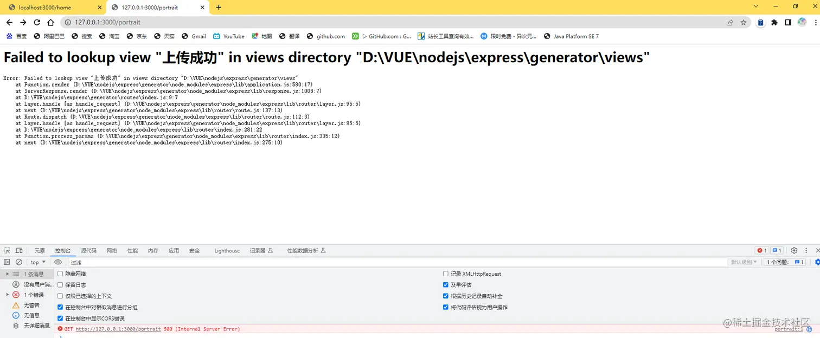Open the browser home page icon
This screenshot has height=338, width=820.
point(50,22)
